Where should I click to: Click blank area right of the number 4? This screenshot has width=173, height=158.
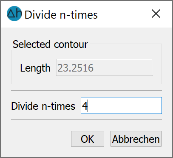point(125,105)
